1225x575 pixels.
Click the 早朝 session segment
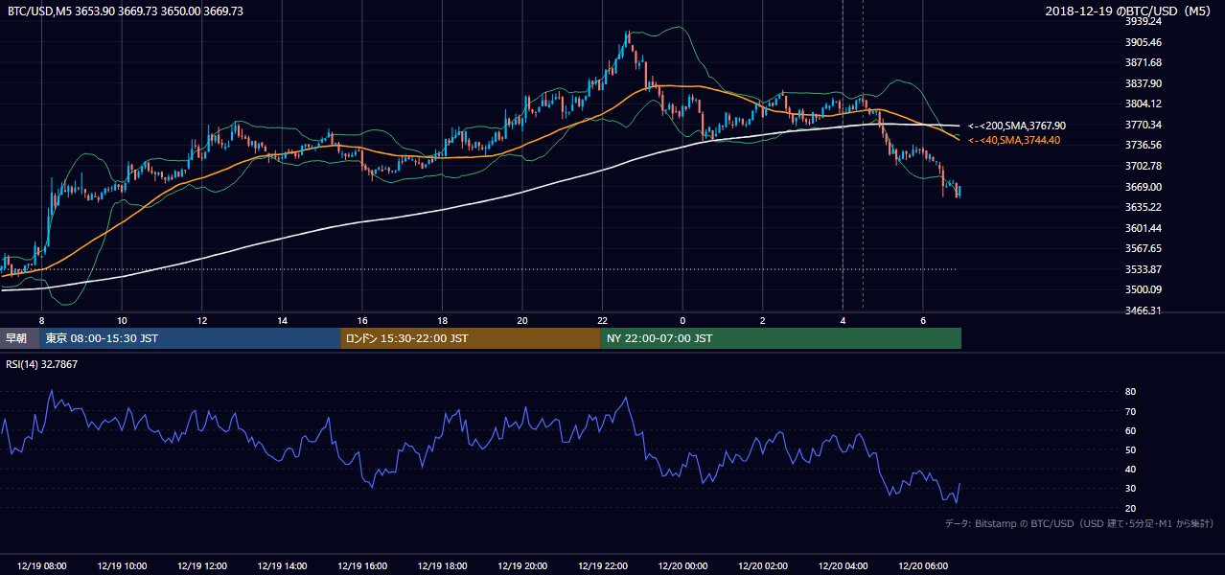click(x=20, y=338)
